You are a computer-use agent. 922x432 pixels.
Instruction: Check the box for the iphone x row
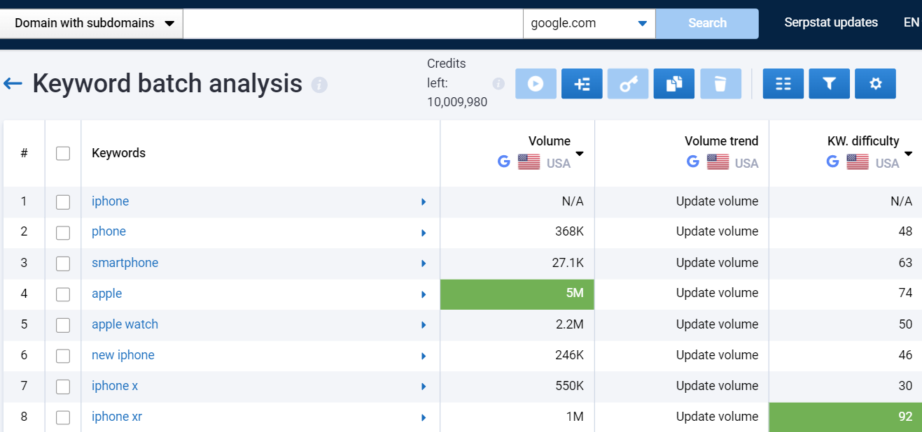pos(63,387)
